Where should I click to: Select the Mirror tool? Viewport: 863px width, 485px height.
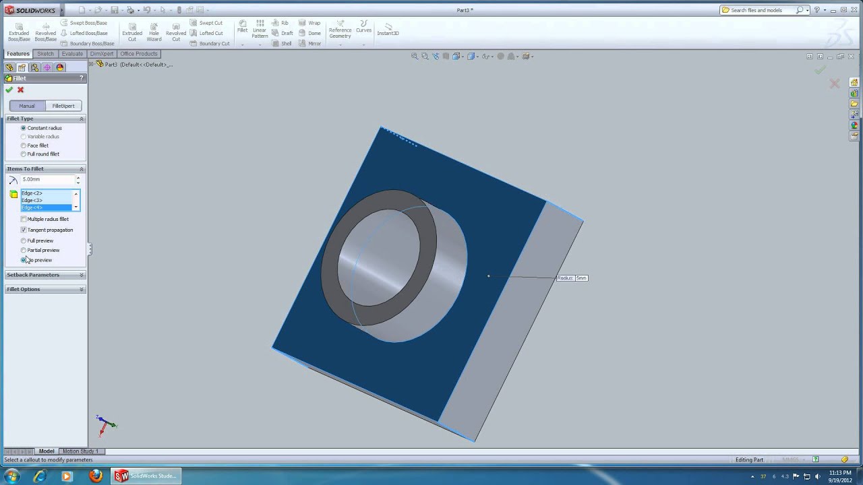[309, 43]
